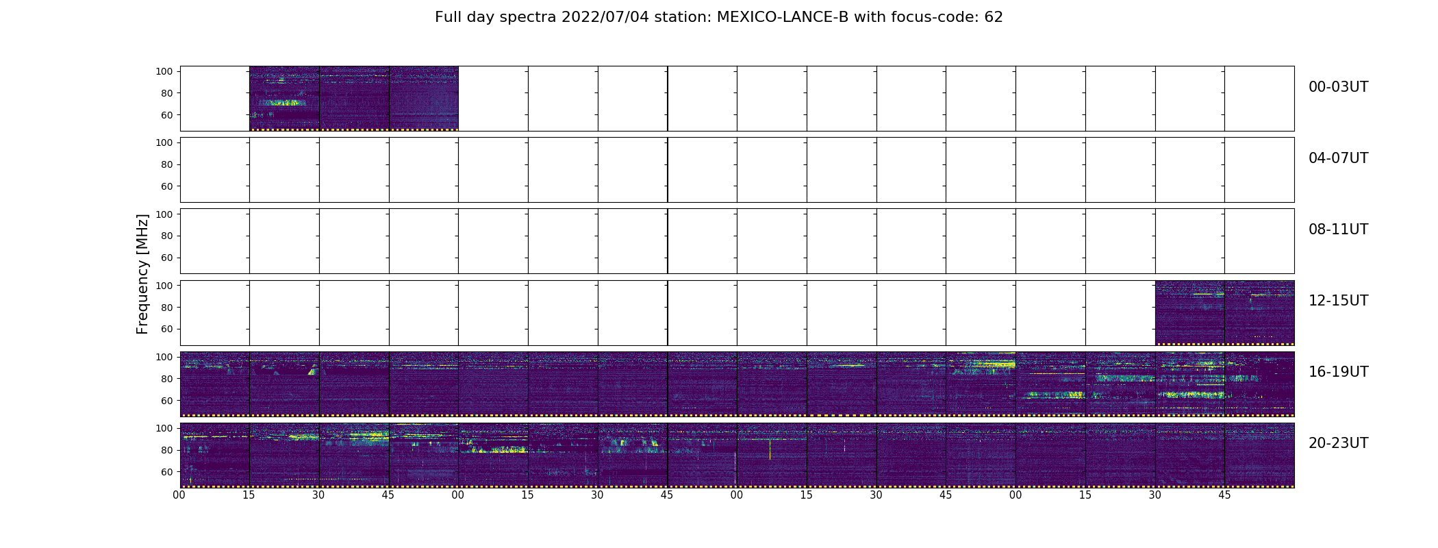Image resolution: width=1438 pixels, height=548 pixels.
Task: Click the colored spectrogram data in the 00-03UT row
Action: click(x=354, y=99)
